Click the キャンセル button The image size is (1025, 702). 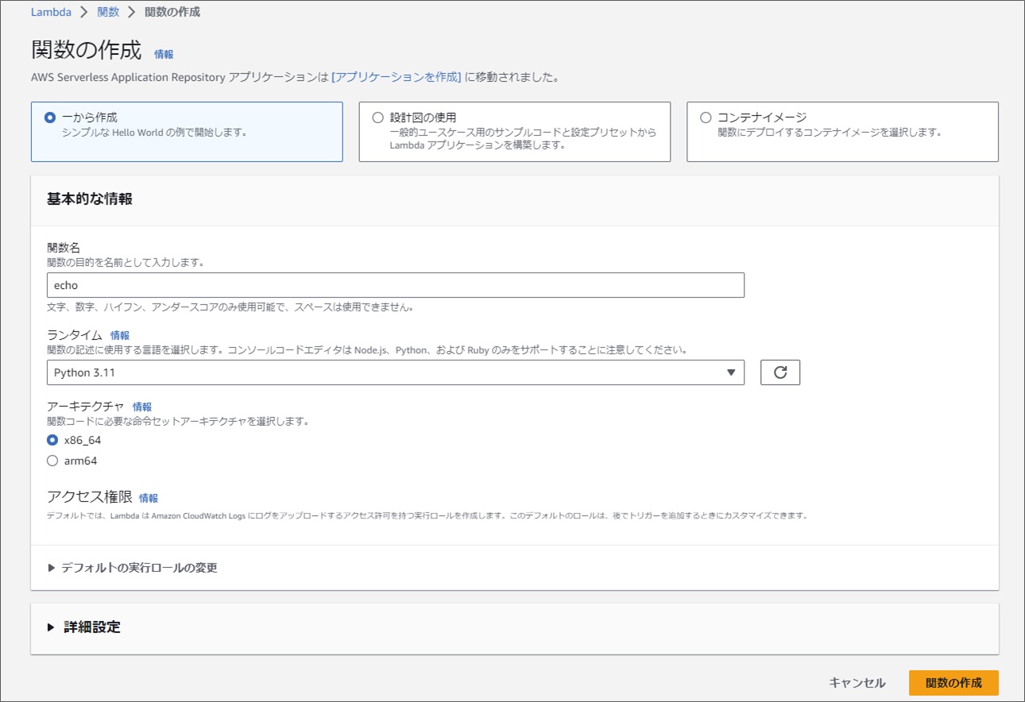tap(857, 683)
